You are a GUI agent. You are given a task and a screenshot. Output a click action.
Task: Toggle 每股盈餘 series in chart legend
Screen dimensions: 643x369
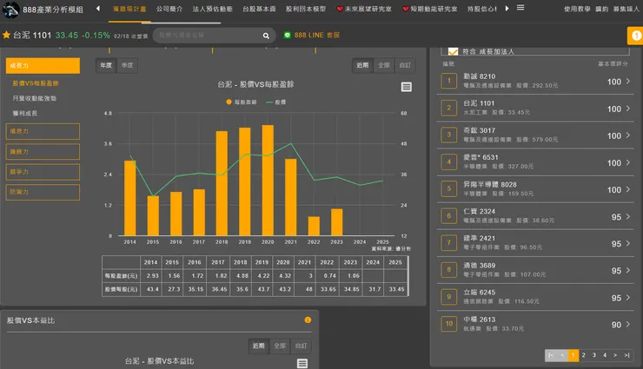242,102
